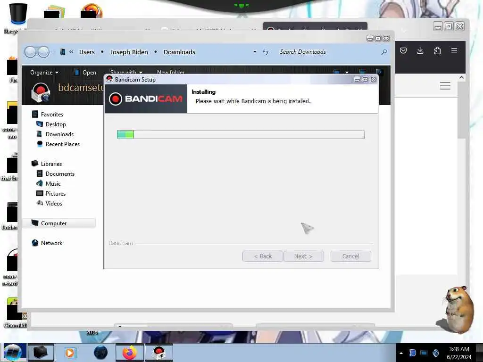Click the Users breadcrumb in the address bar
The image size is (483, 362).
(x=87, y=52)
